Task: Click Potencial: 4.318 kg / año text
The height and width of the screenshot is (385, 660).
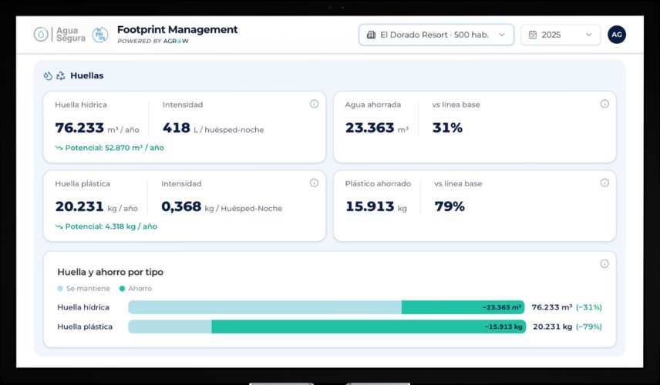Action: [x=111, y=226]
